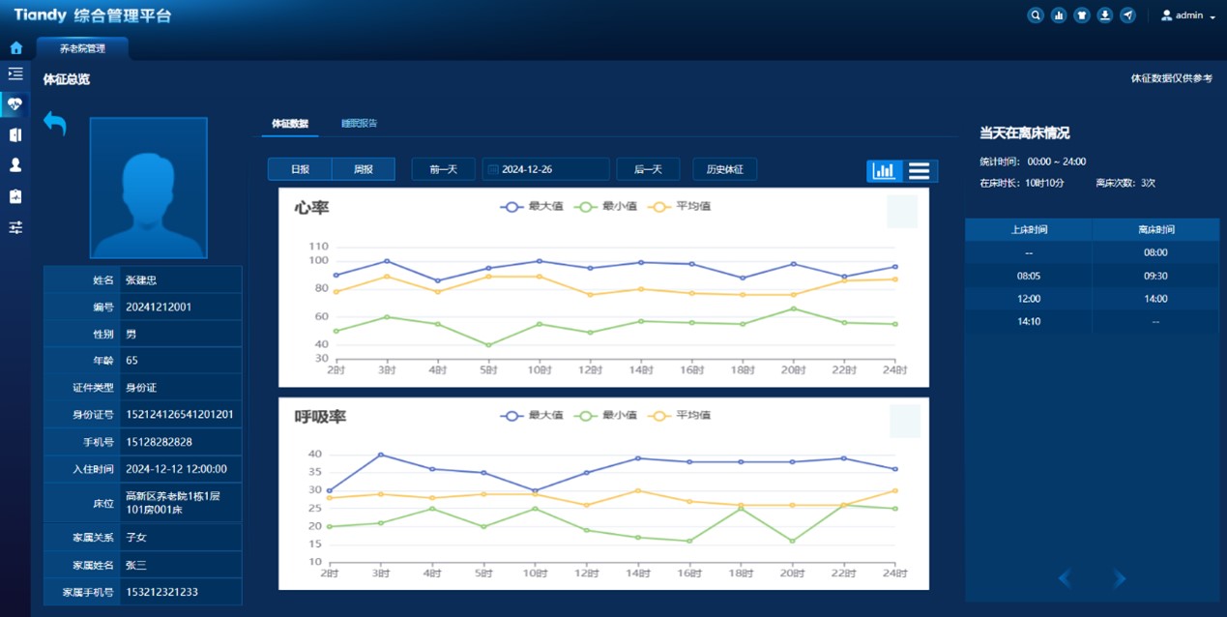Click the 历史体征 button
Viewport: 1227px width, 617px height.
tap(723, 168)
